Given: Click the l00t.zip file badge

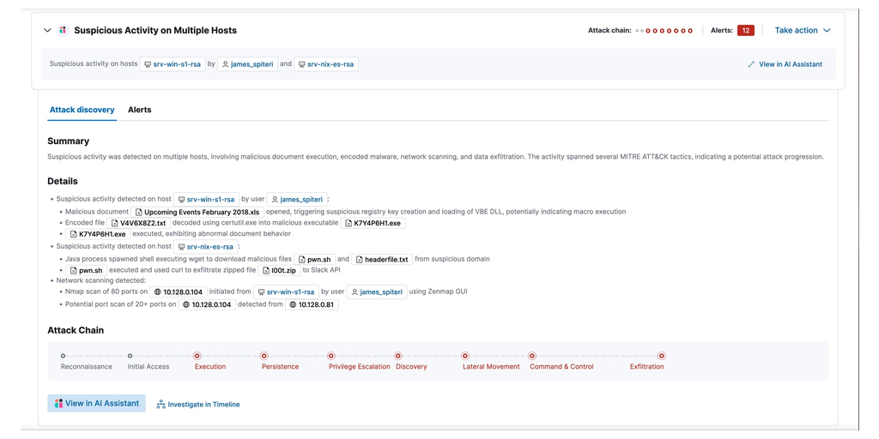Looking at the screenshot, I should tap(279, 270).
